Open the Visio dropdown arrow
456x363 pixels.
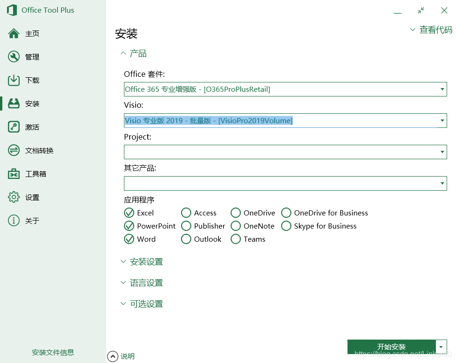(x=442, y=121)
